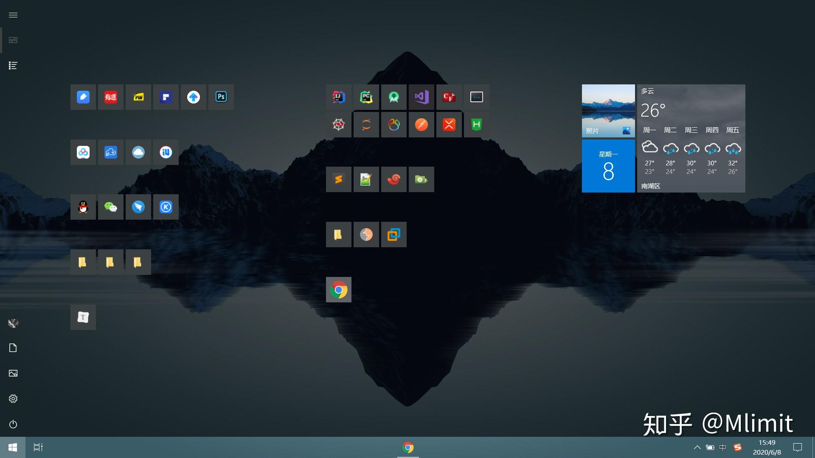Launch IntelliJ IDEA from the tiles

click(x=338, y=97)
